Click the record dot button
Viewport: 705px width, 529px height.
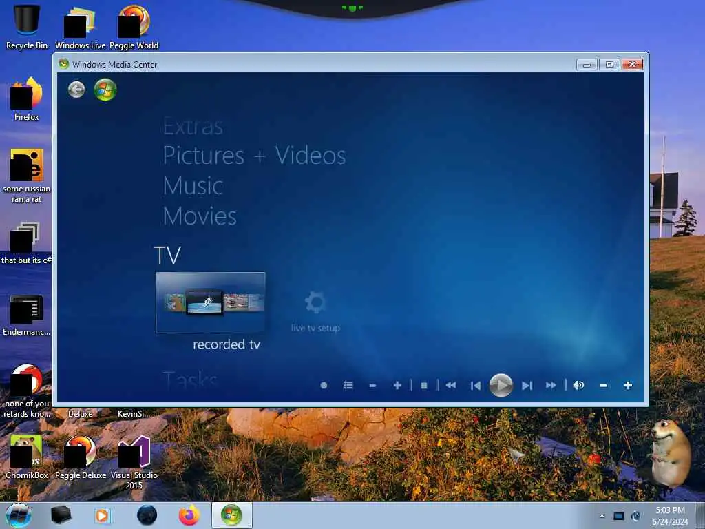pyautogui.click(x=324, y=386)
